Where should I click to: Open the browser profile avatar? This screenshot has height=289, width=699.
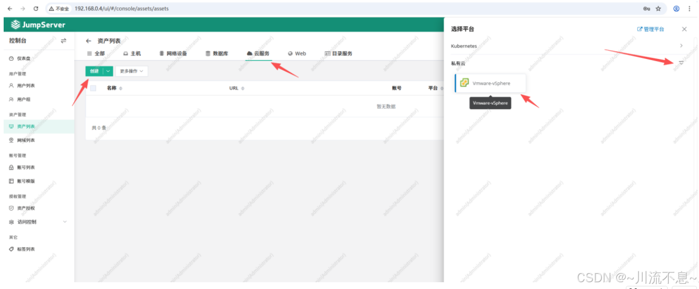tap(677, 9)
